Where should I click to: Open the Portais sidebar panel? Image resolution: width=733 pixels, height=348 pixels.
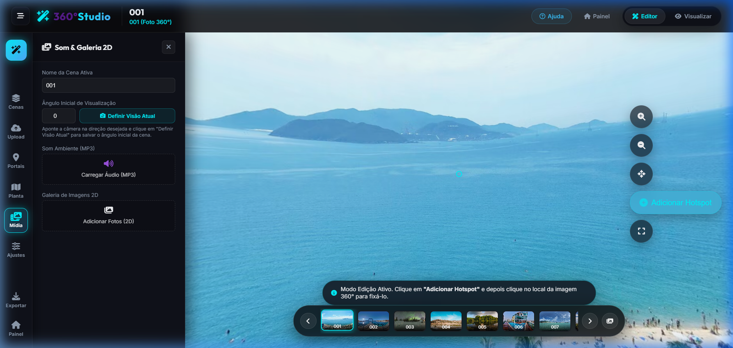[16, 161]
